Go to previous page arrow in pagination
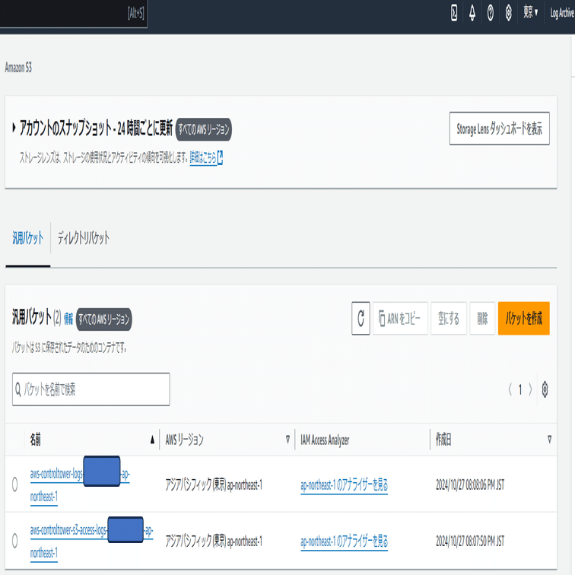The image size is (575, 575). point(510,389)
